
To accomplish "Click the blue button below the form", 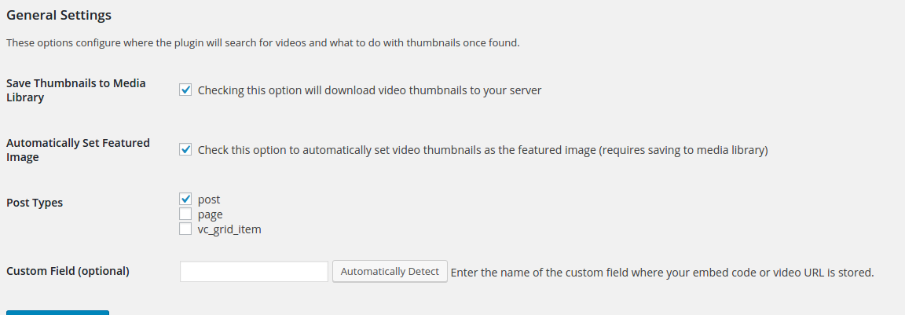I will 57,313.
